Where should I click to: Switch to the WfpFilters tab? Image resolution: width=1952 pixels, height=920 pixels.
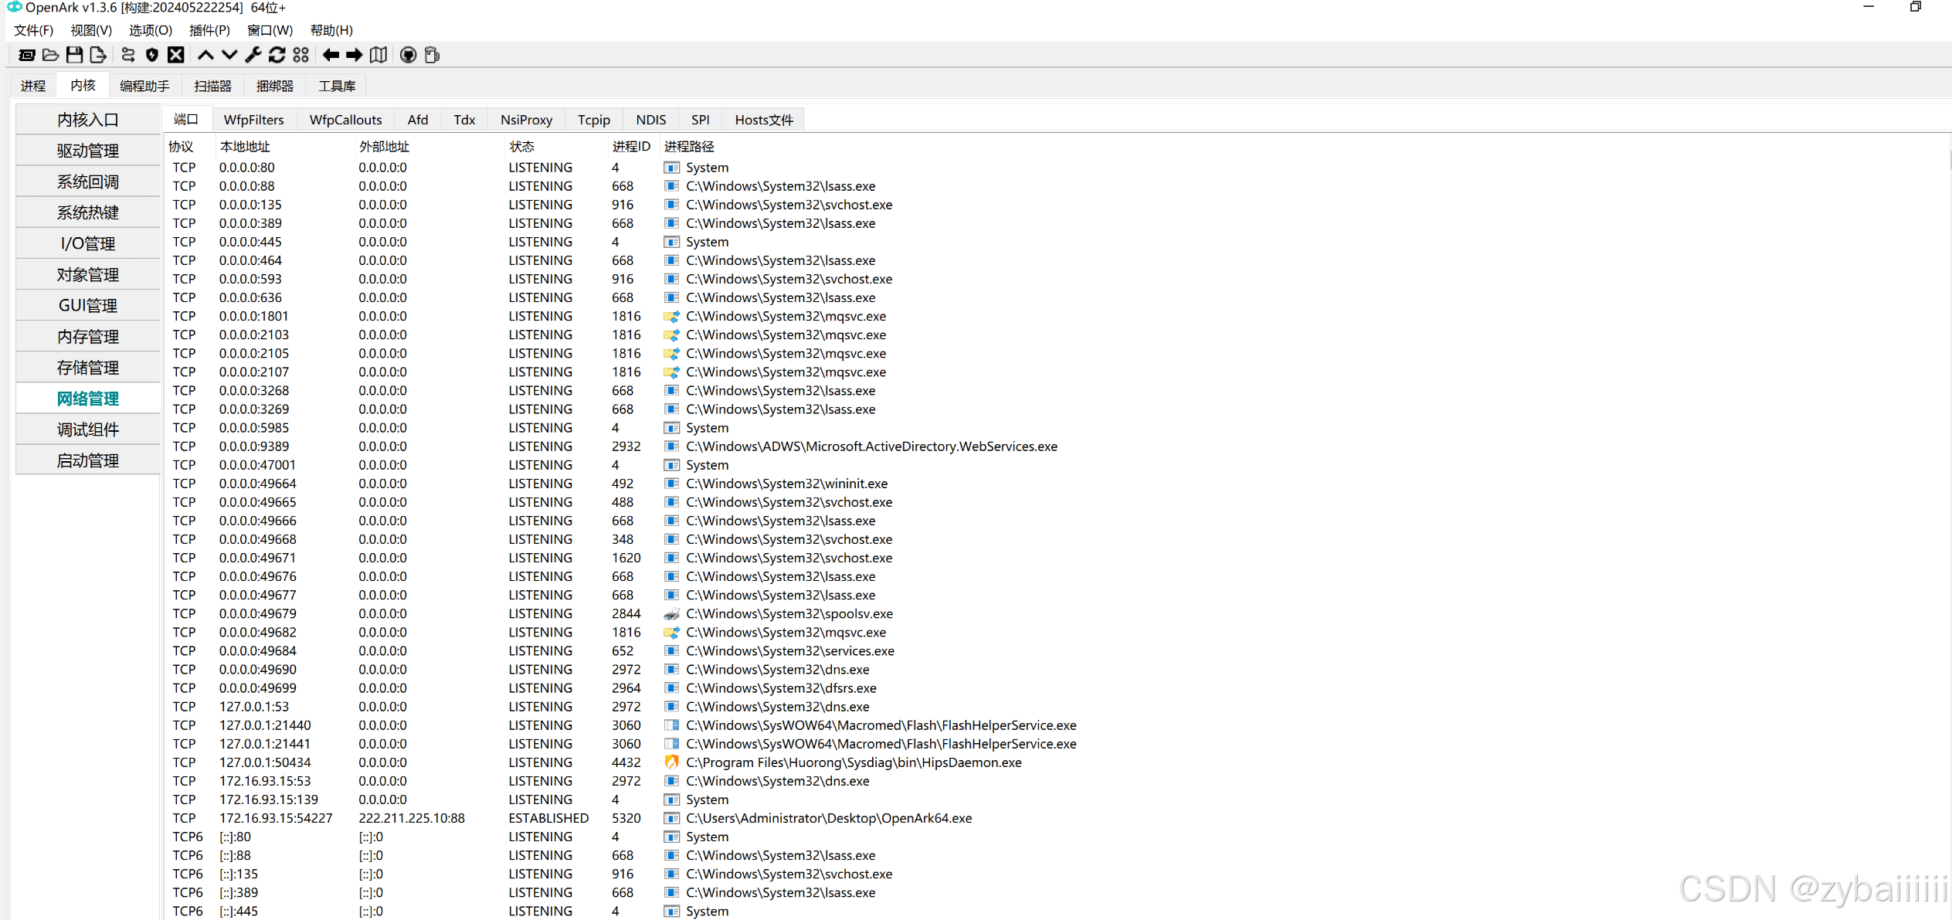[253, 120]
